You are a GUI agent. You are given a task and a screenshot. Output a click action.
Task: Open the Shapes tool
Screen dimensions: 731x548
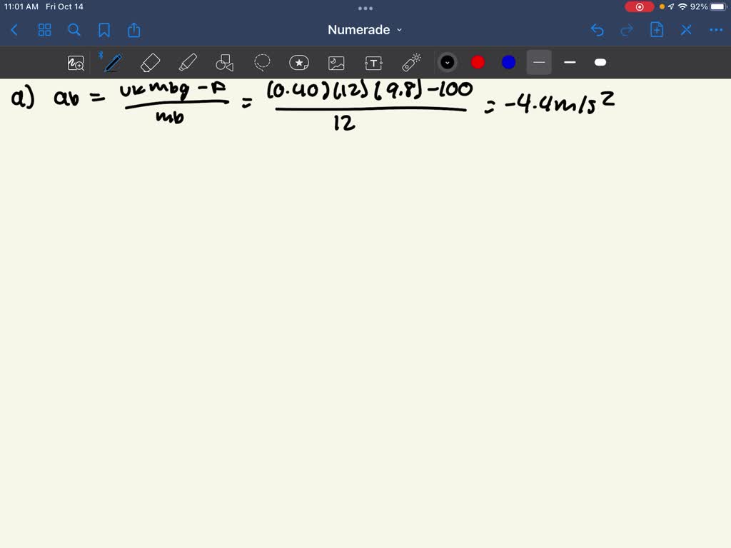[x=225, y=62]
